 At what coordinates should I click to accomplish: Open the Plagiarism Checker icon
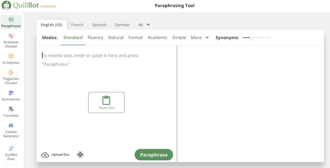11,72
